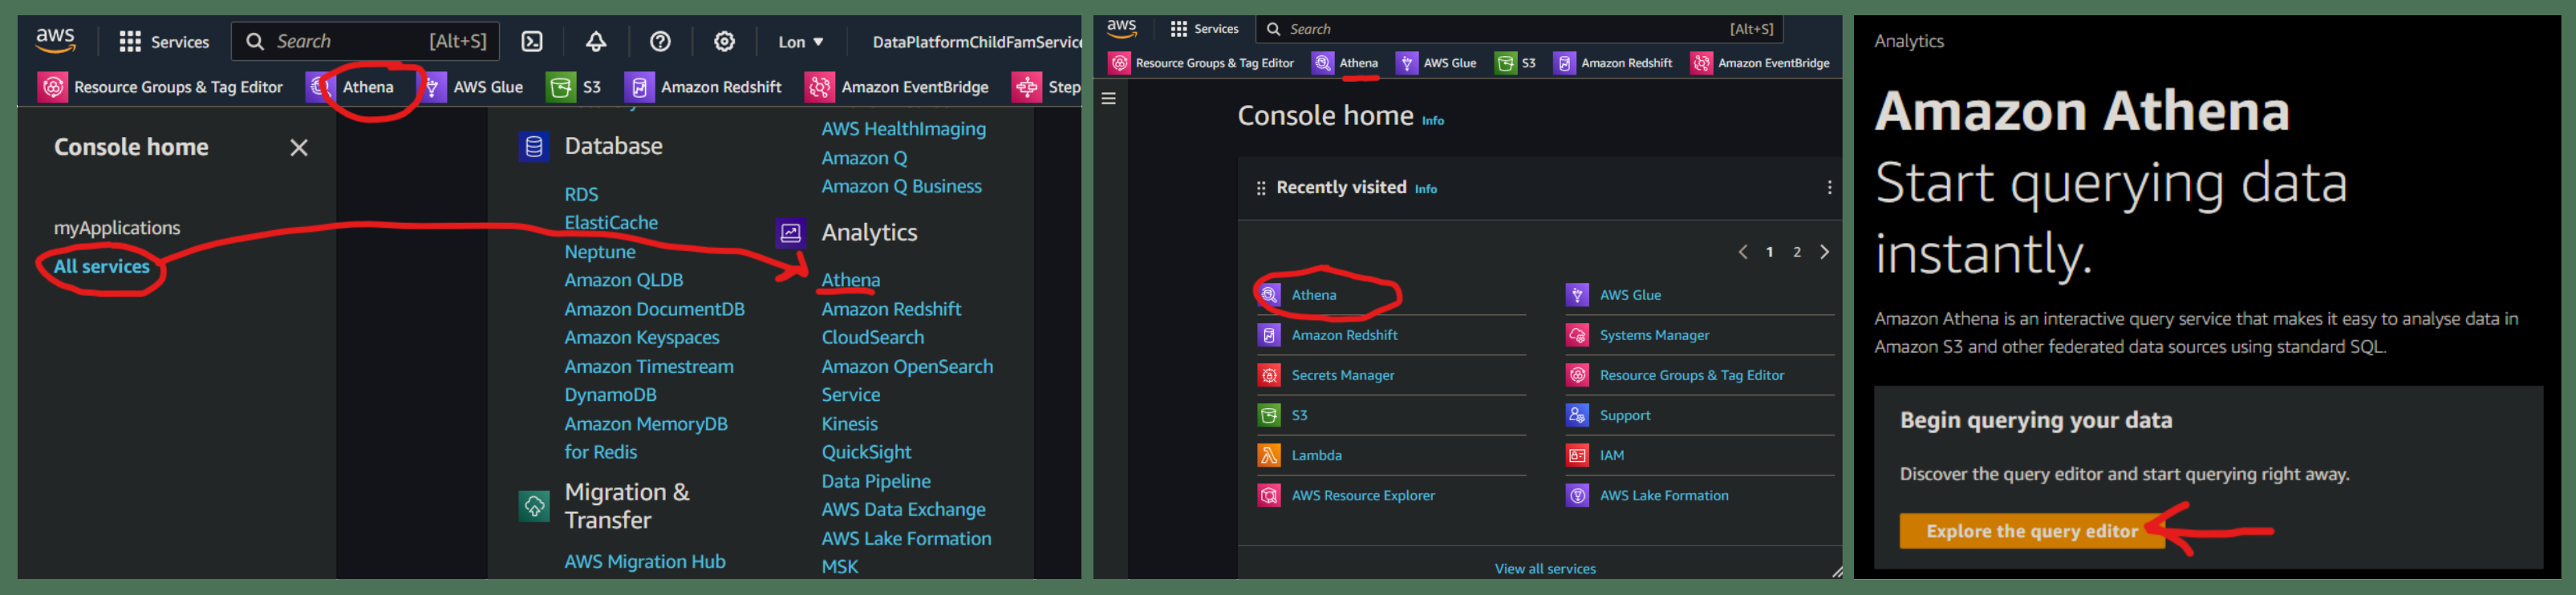Click the S3 bucket icon in left screenshot favorites

click(560, 87)
